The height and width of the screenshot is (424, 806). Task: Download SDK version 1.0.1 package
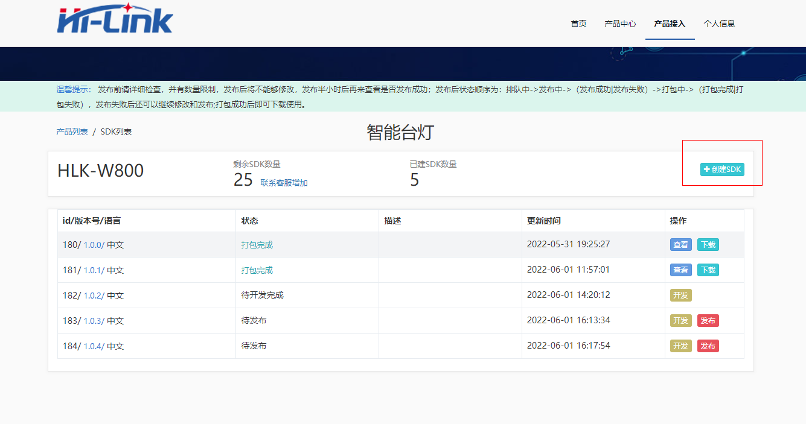708,270
